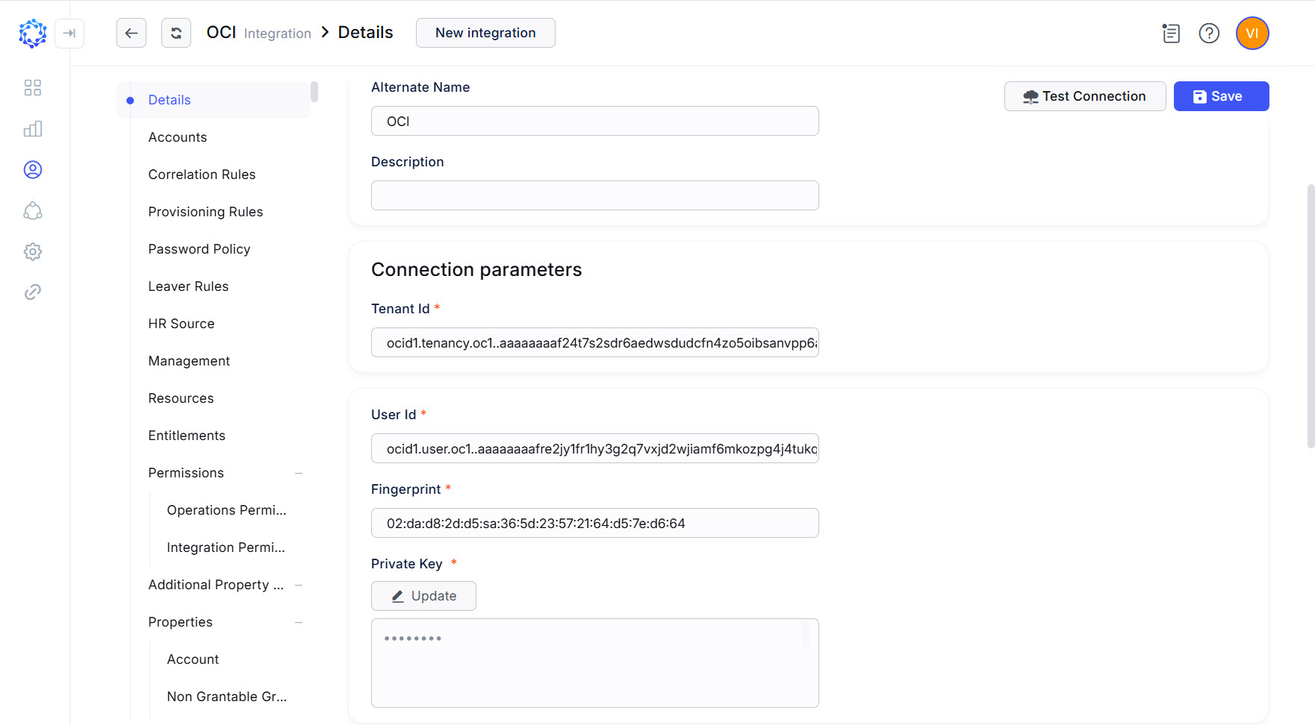Open the dashboard grid view

[32, 87]
